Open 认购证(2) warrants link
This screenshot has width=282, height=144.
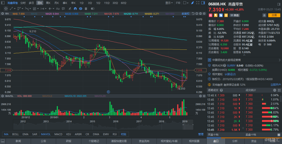[x=230, y=74]
